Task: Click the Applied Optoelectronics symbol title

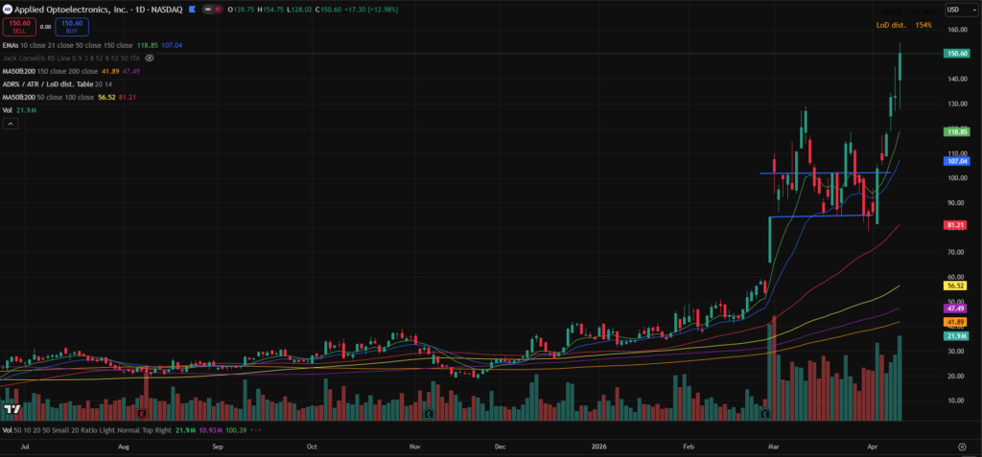Action: click(77, 8)
